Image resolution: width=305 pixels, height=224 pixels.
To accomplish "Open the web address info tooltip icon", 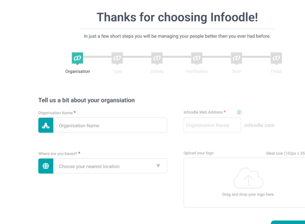I will pos(239,112).
